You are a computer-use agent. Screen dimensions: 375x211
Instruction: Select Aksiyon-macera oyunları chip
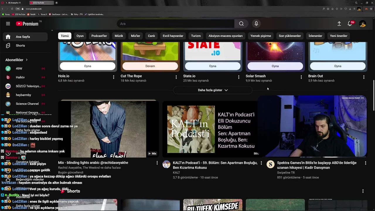[x=226, y=36]
